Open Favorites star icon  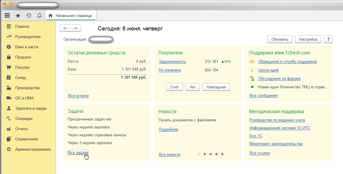(x=18, y=15)
